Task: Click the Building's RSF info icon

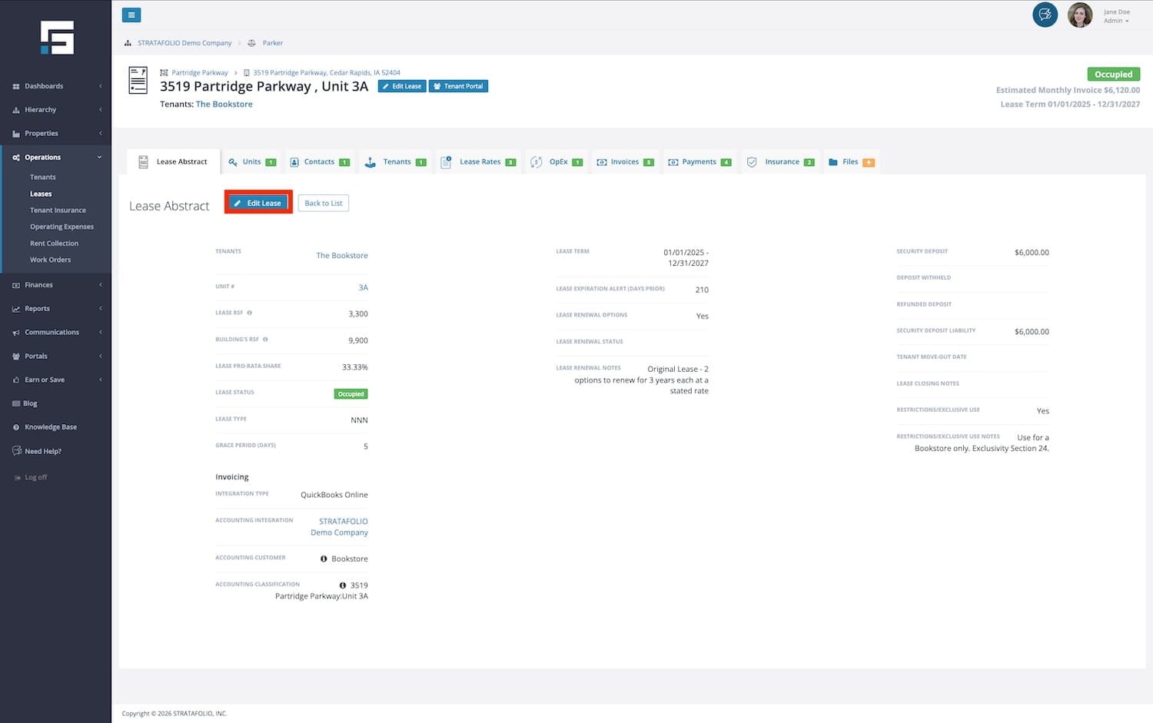Action: (265, 340)
